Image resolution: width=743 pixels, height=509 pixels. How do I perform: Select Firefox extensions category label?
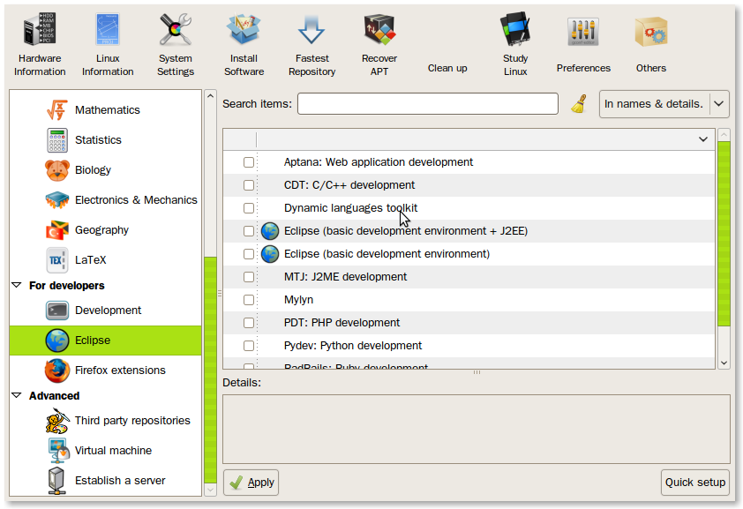click(120, 371)
